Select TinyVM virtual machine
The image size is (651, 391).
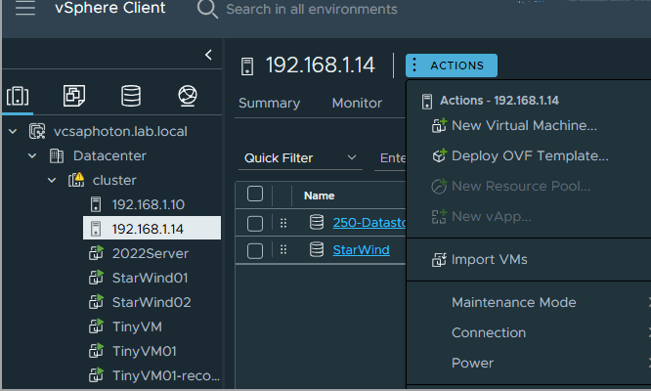(137, 327)
